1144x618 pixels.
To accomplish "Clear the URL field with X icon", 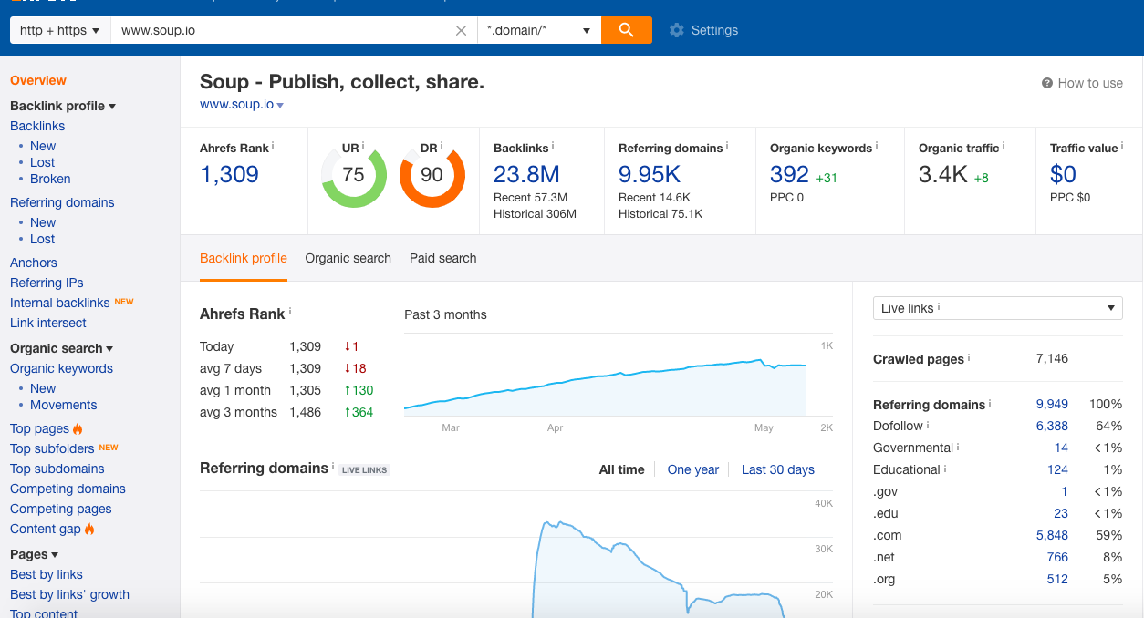I will click(x=461, y=30).
